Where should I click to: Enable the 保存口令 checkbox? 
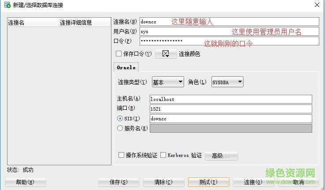[x=118, y=54]
